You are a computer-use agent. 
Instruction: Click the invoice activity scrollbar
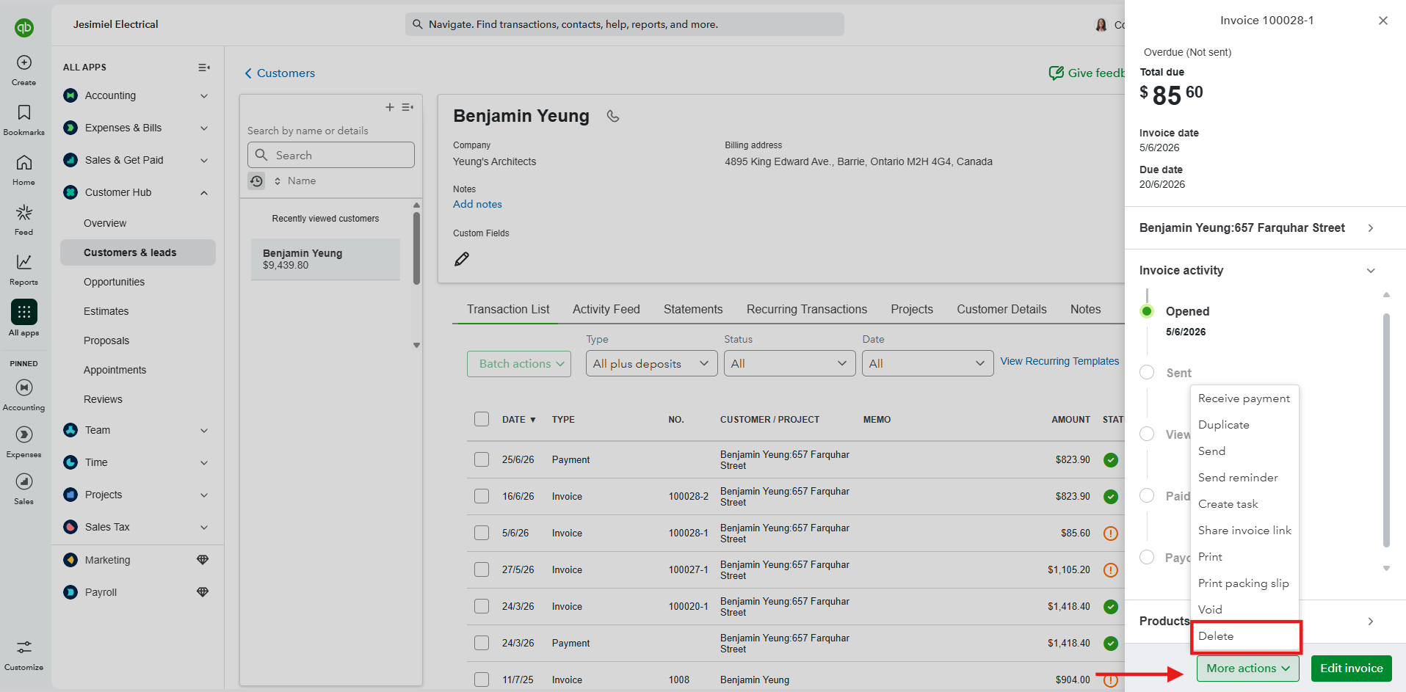click(1386, 431)
